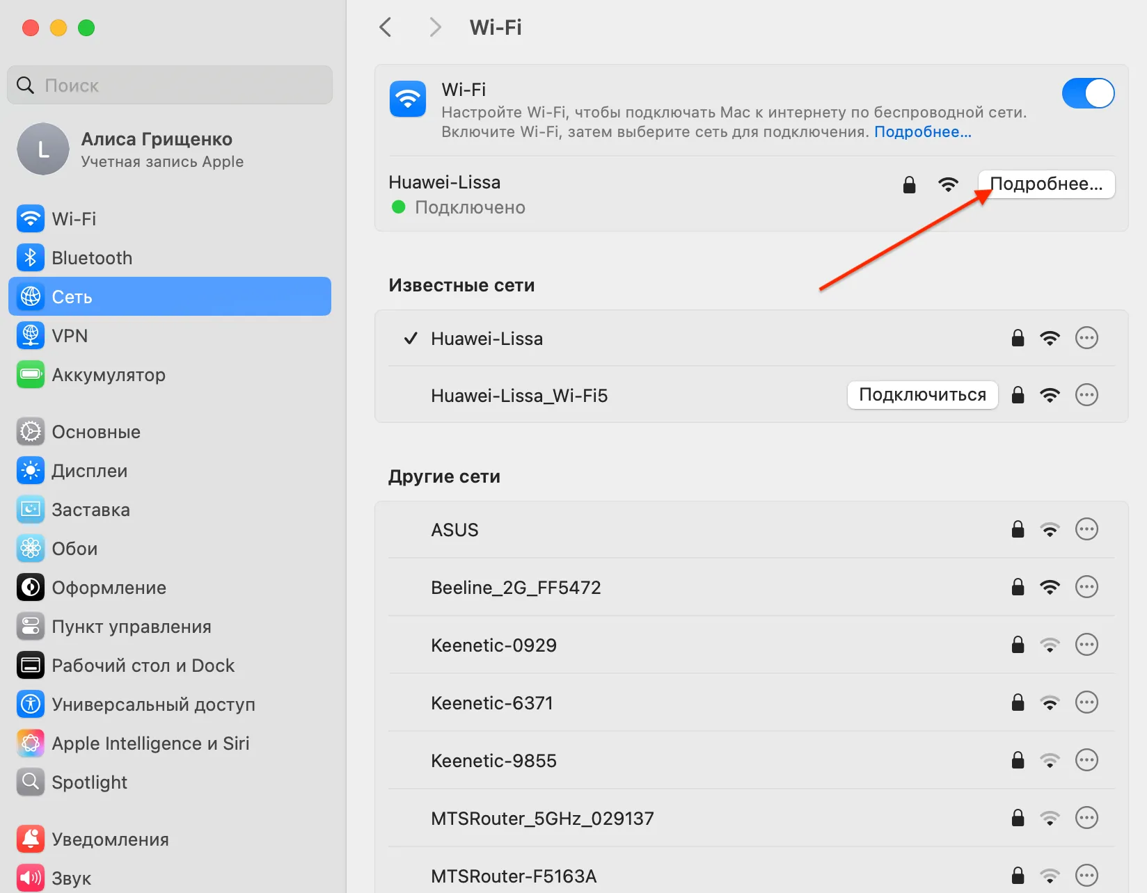Click lock icon beside connected Huawei-Lissa

[909, 184]
